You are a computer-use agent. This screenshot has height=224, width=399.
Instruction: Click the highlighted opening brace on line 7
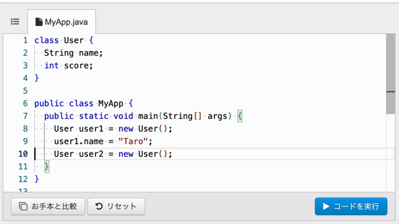(239, 116)
